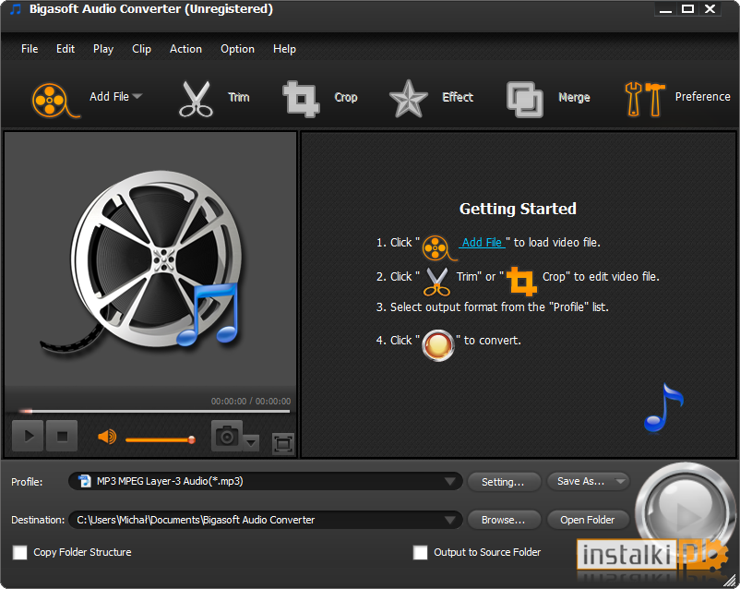
Task: Click the Add File link in Getting Started
Action: 482,242
